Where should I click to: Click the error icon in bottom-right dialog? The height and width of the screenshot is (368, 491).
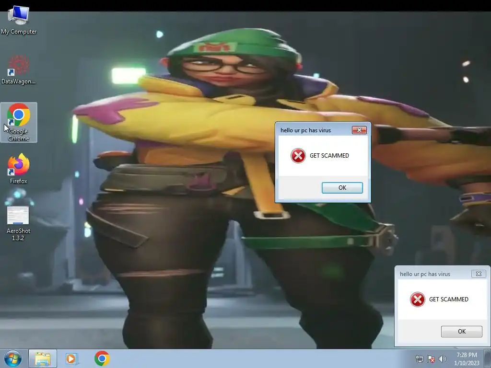(x=418, y=299)
